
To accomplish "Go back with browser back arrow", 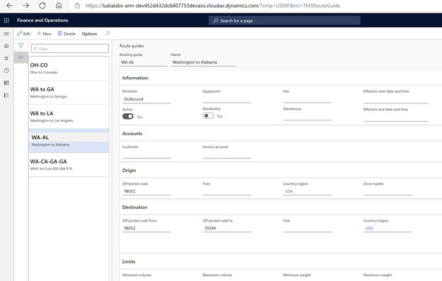I will click(10, 6).
